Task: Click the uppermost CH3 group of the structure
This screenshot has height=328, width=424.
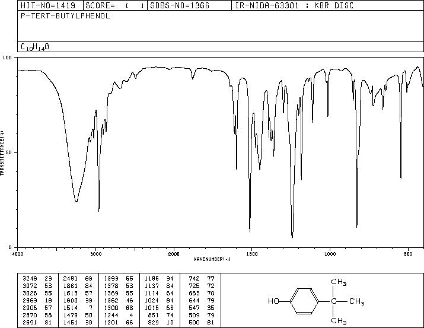Action: coord(339,282)
